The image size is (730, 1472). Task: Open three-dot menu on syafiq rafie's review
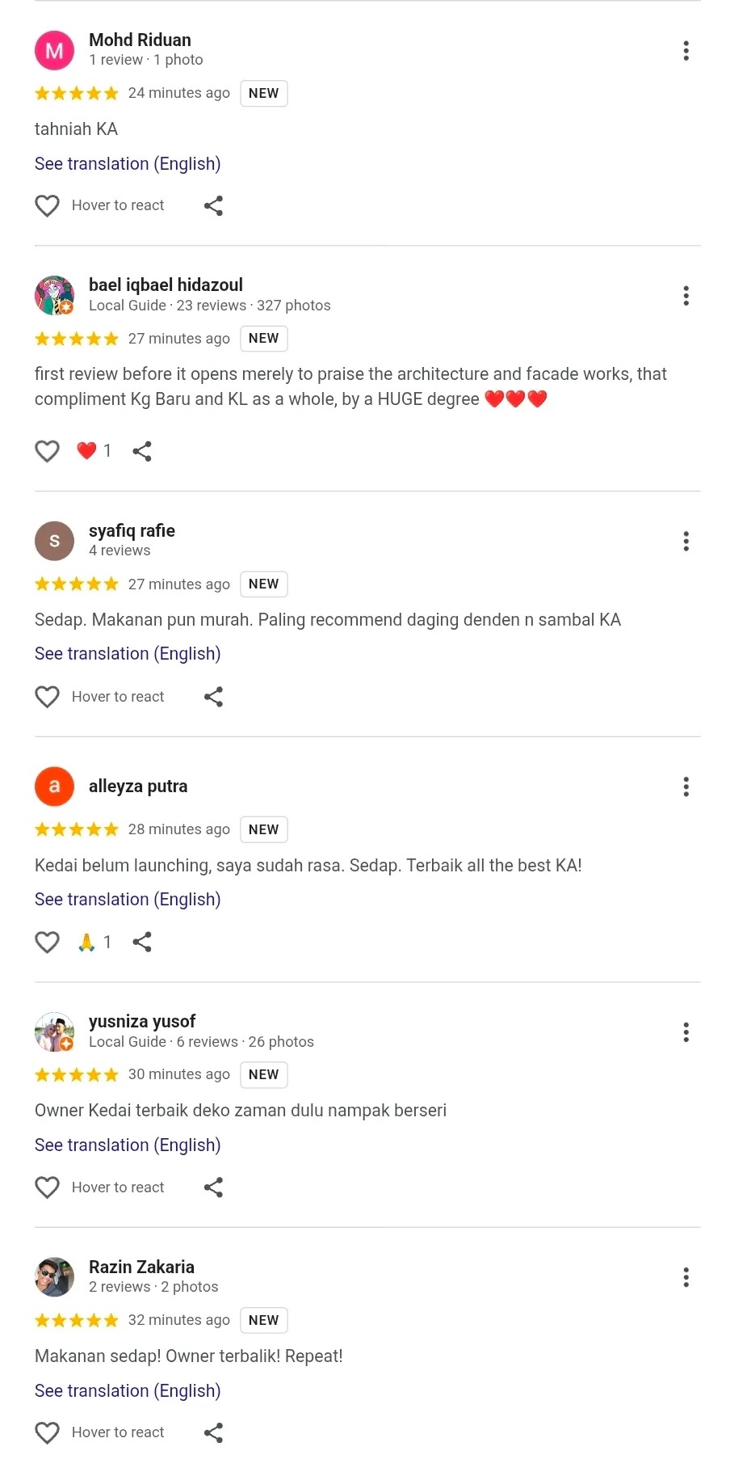pos(686,541)
